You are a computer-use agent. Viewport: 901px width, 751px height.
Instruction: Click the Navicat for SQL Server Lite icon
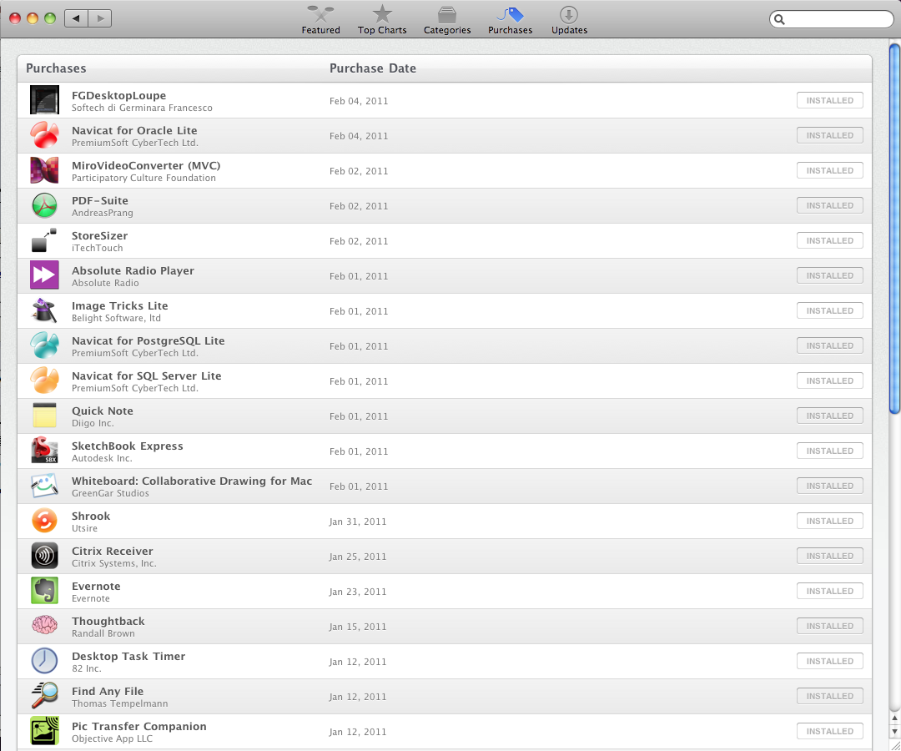click(x=44, y=381)
